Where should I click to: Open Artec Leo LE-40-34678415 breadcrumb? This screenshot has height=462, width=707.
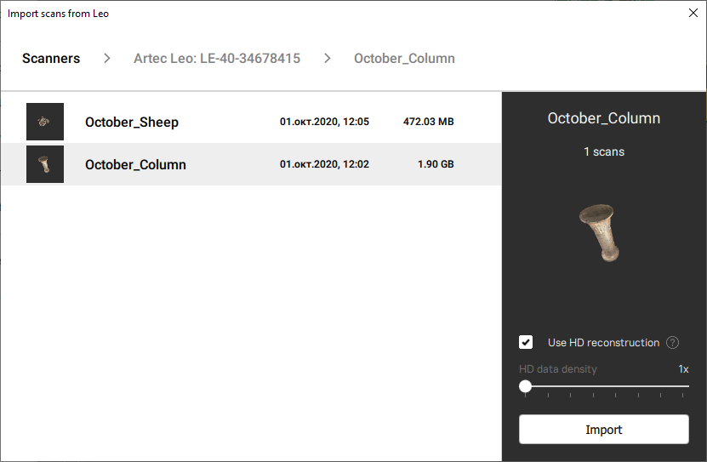point(217,59)
